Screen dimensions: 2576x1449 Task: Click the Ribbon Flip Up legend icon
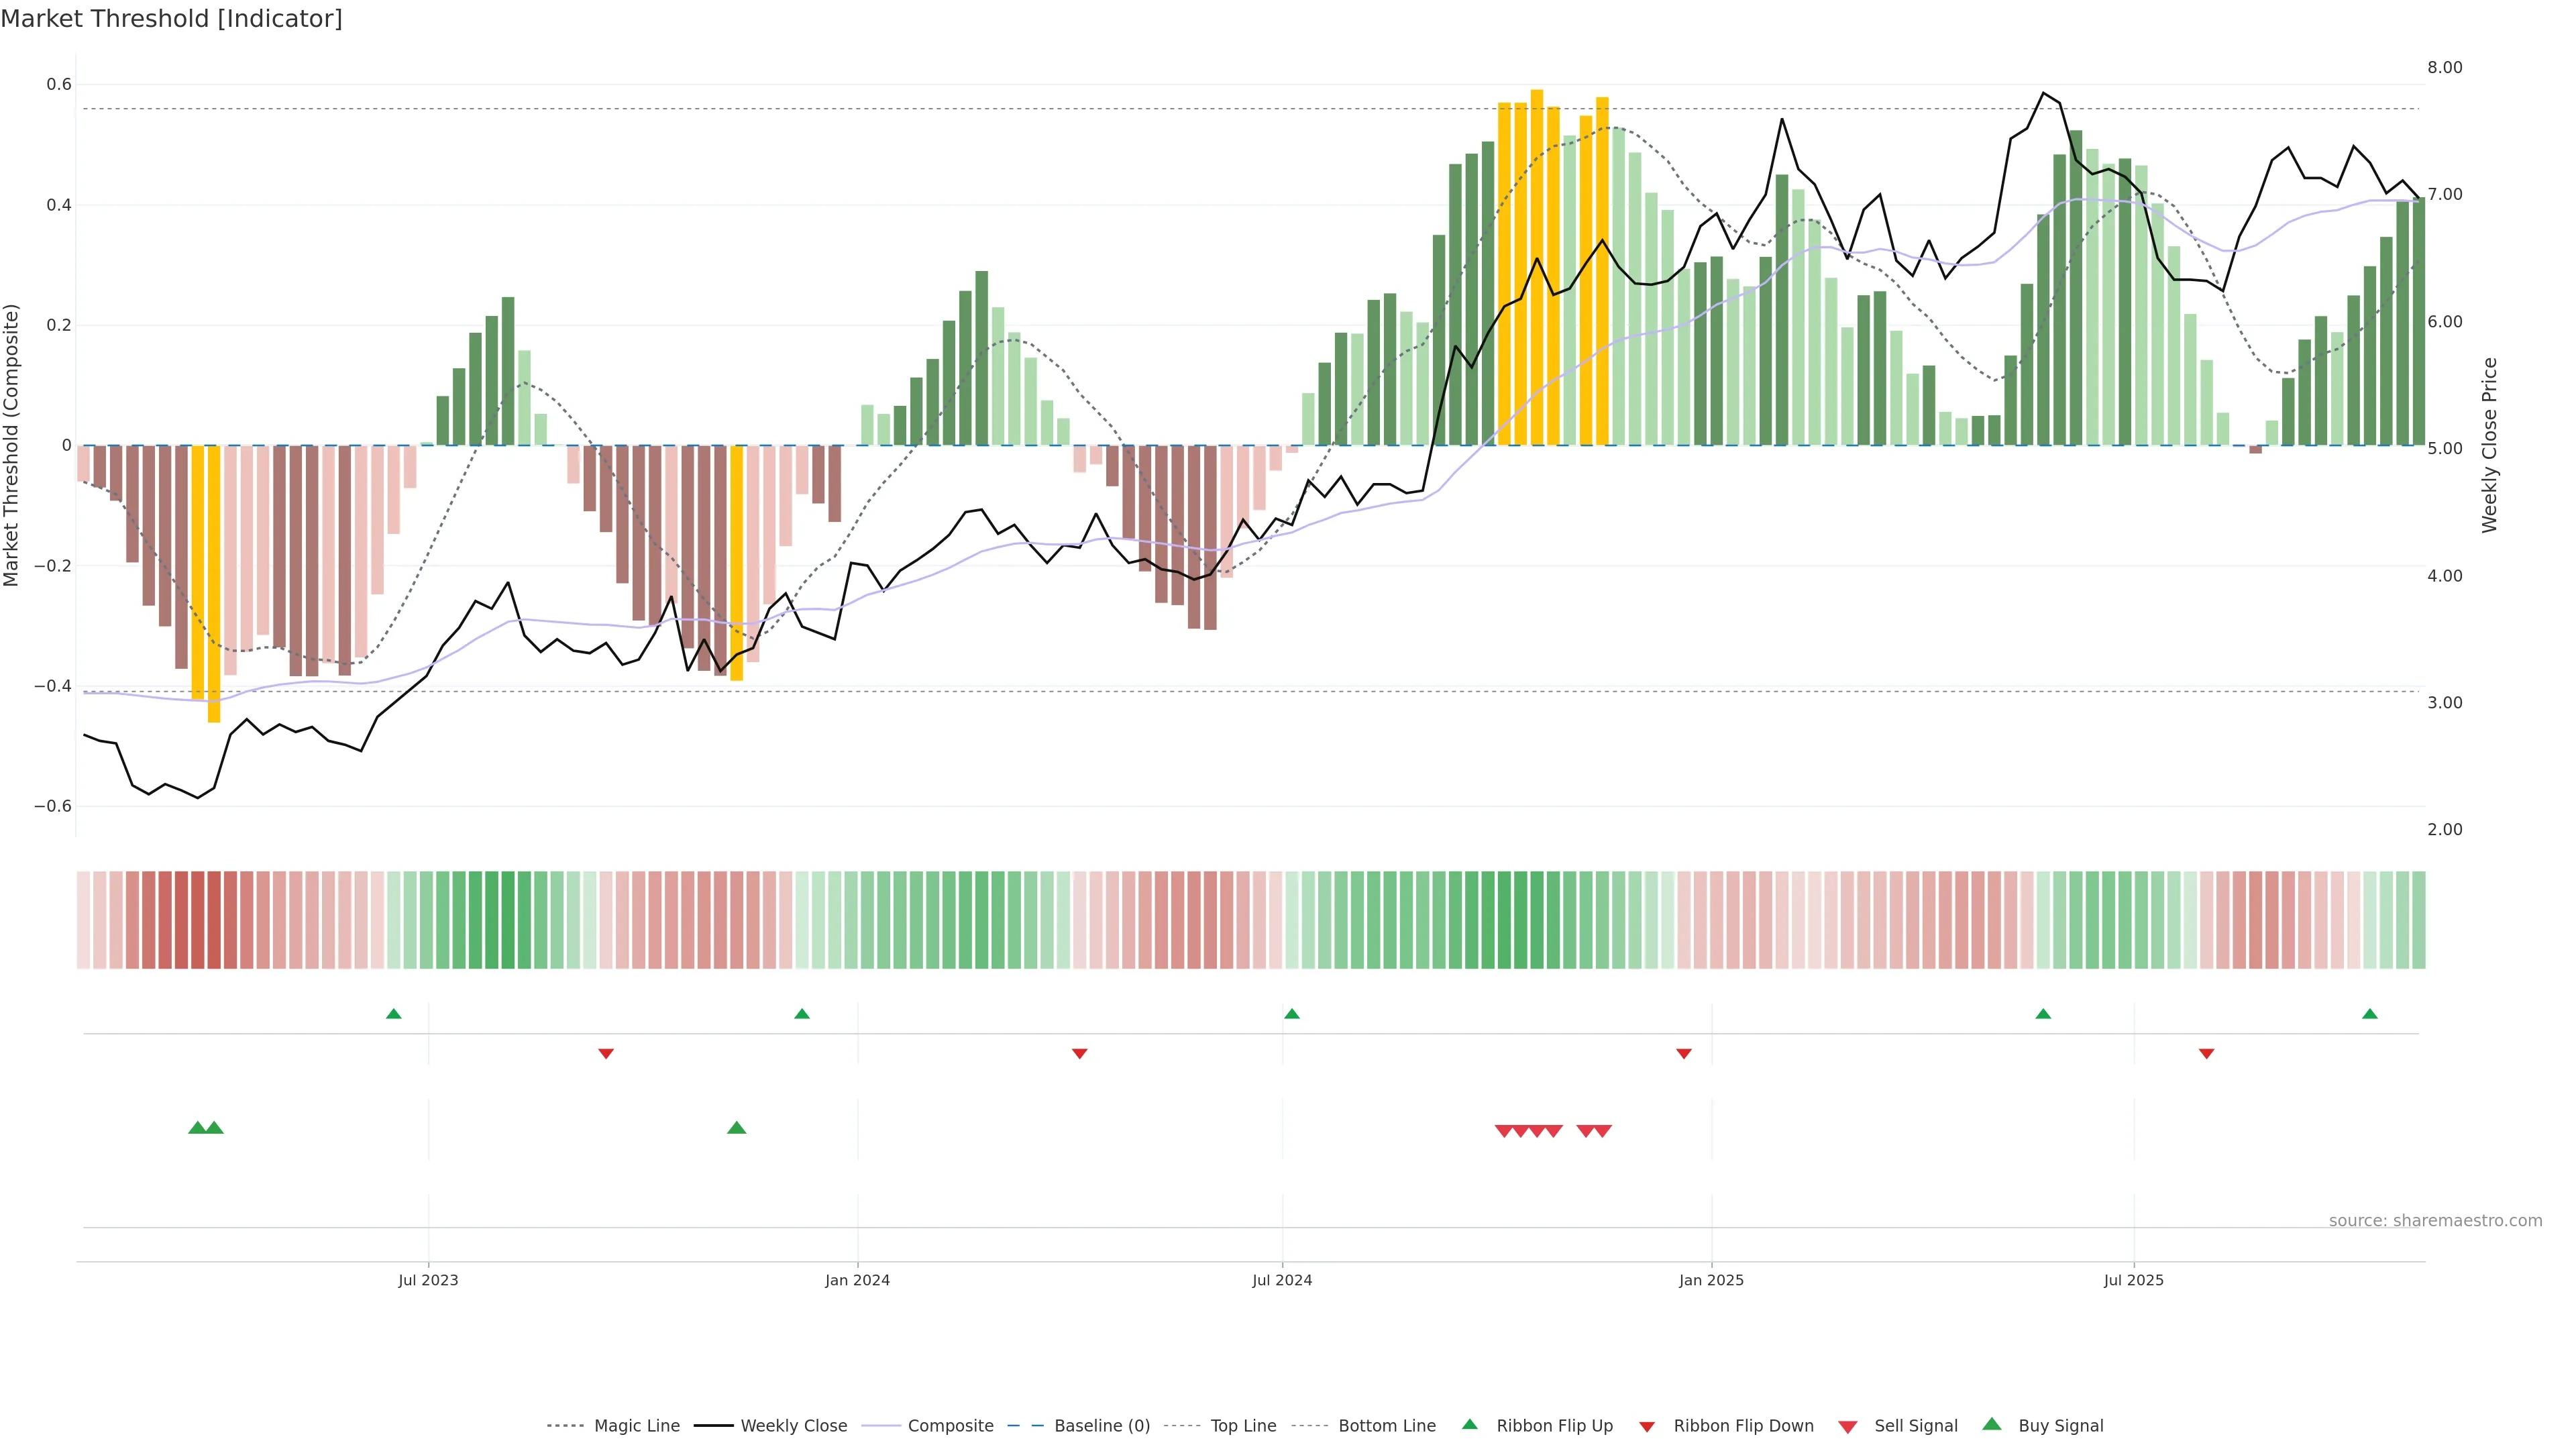point(1469,1424)
